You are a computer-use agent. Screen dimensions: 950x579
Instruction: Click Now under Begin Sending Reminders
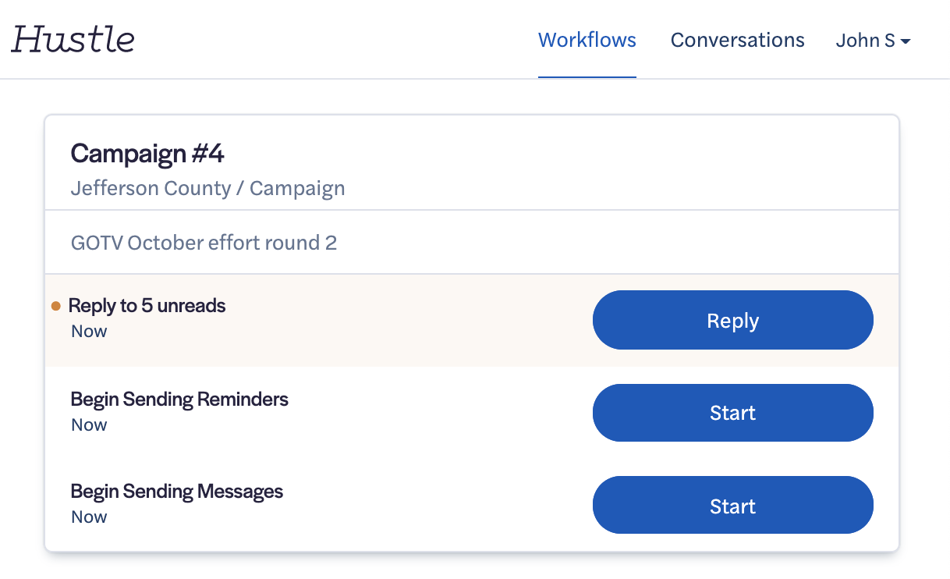[89, 424]
